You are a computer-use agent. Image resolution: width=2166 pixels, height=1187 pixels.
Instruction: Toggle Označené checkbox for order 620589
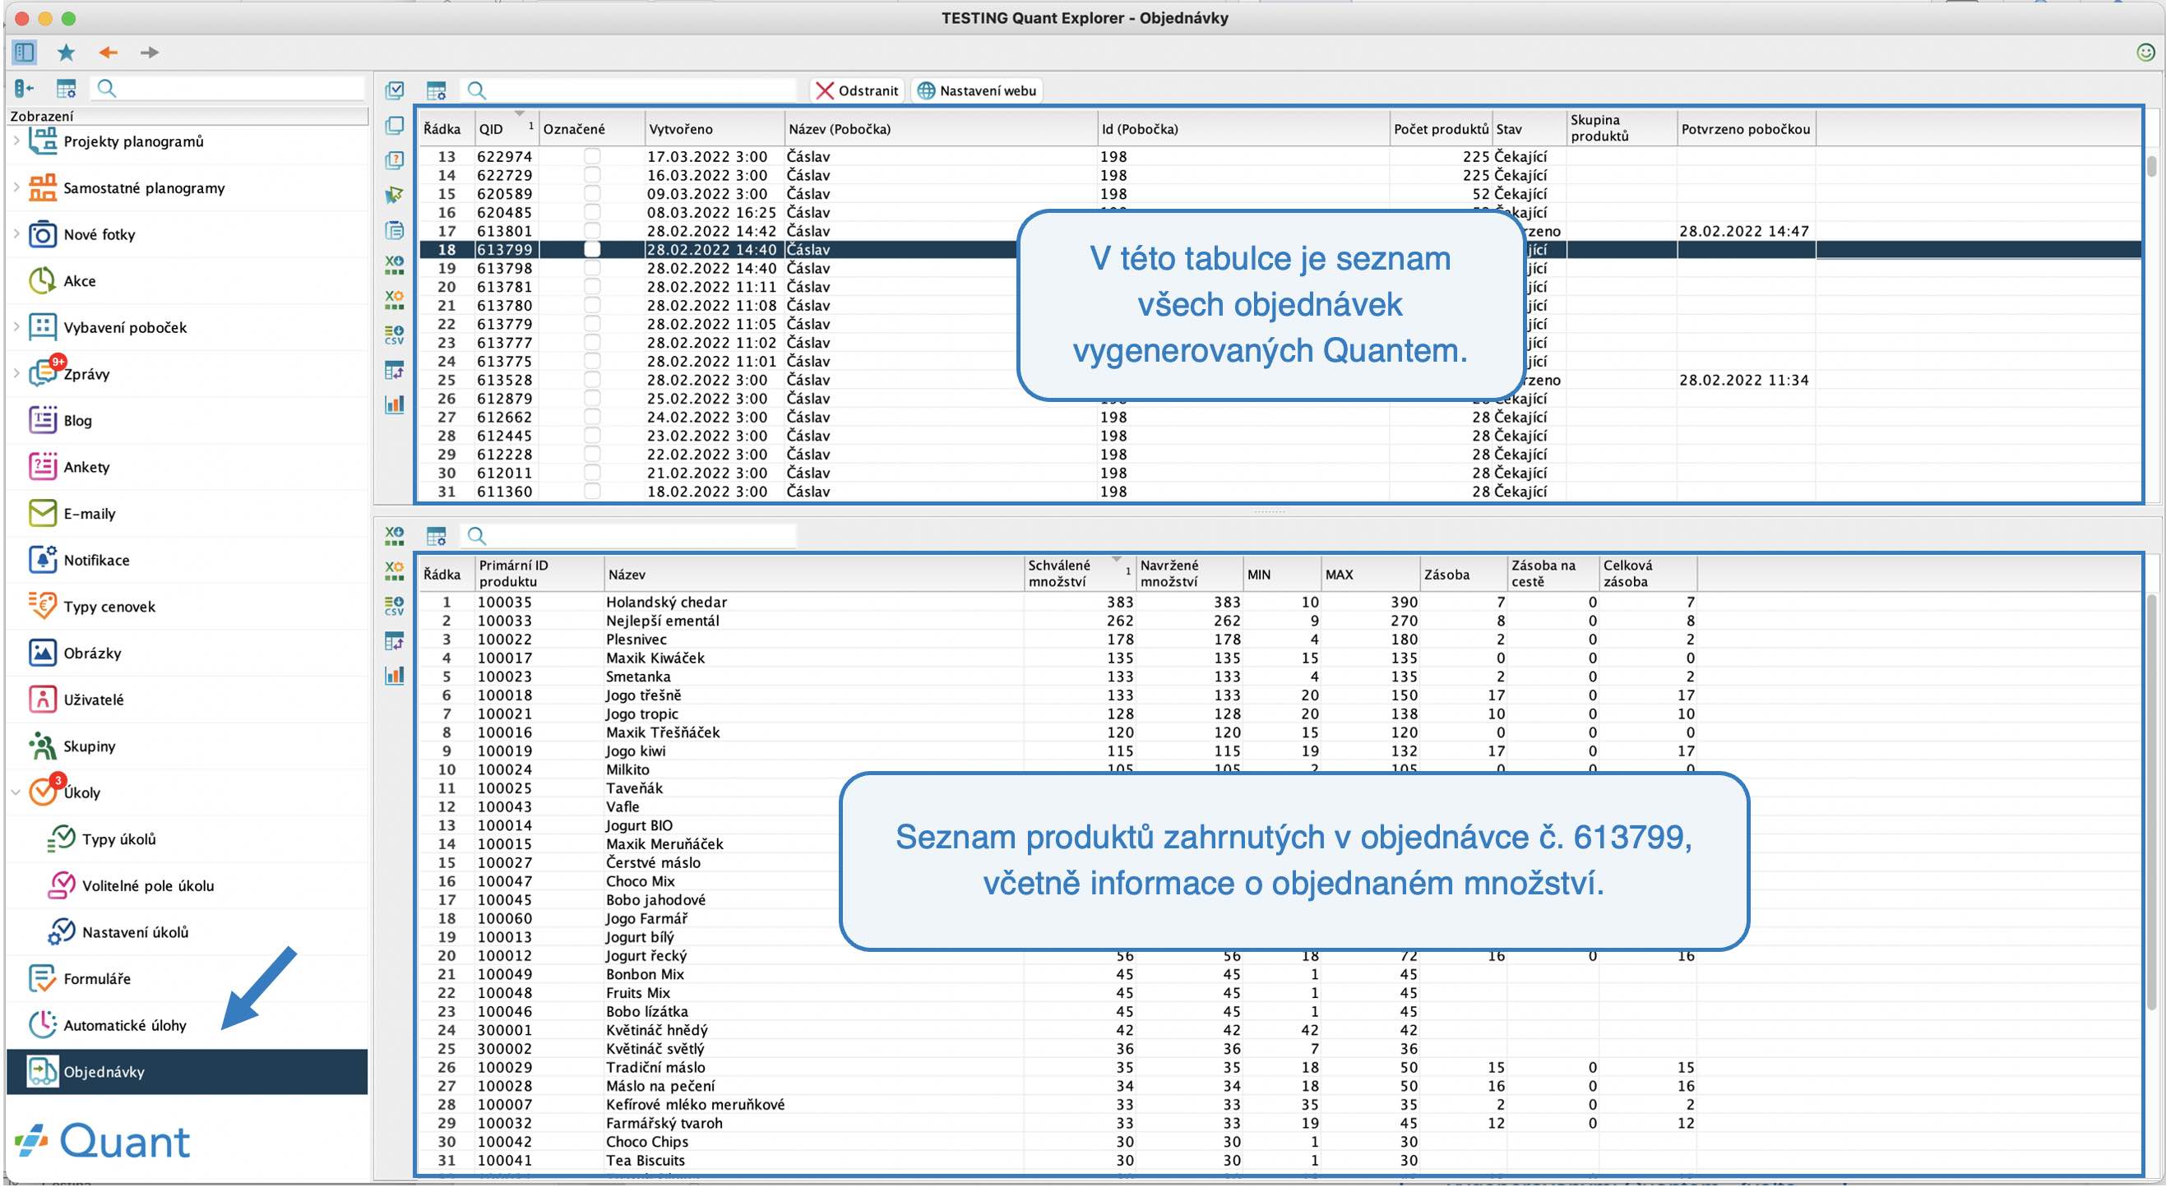click(592, 193)
